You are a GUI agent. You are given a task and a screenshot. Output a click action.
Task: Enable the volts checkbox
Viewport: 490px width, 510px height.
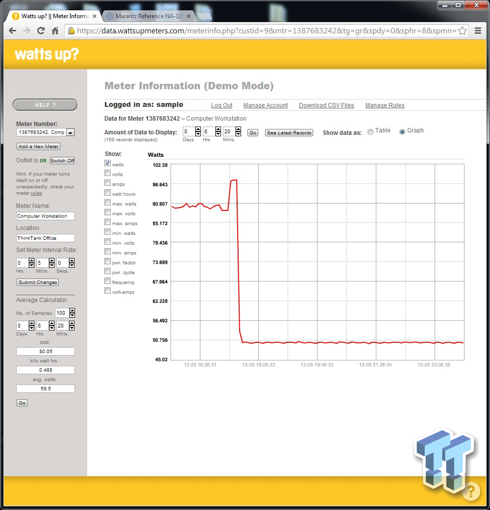coord(107,174)
